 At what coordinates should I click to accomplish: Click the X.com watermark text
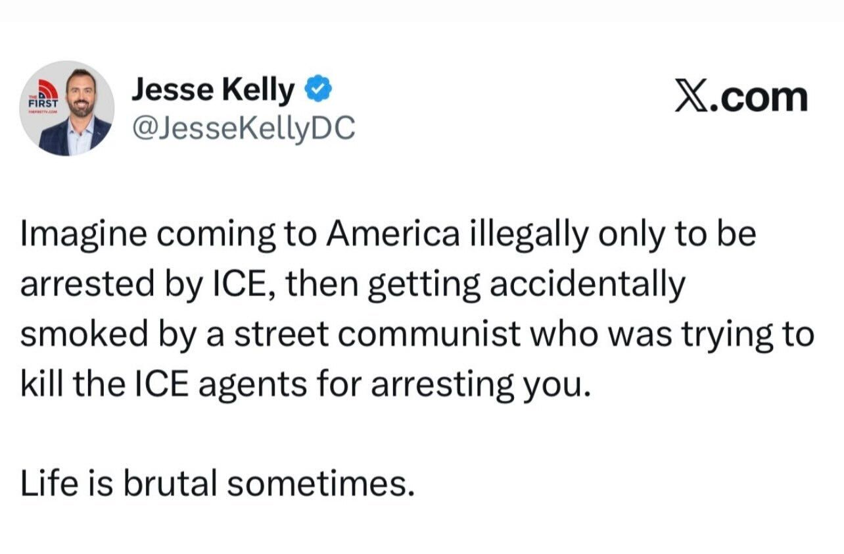point(741,97)
